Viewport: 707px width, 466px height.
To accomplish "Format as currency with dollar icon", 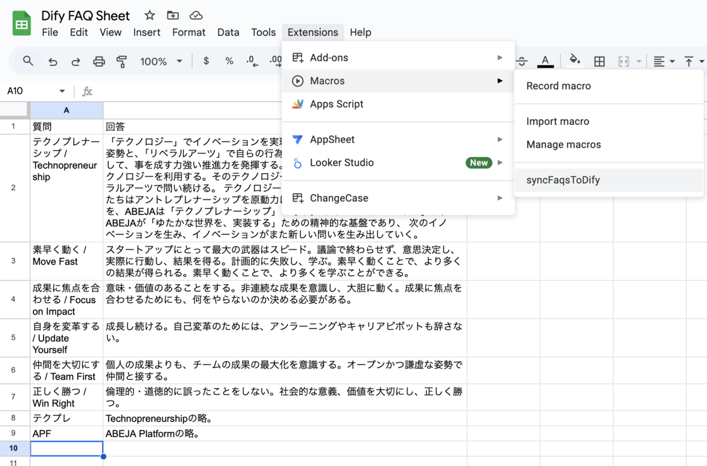I will pos(206,61).
